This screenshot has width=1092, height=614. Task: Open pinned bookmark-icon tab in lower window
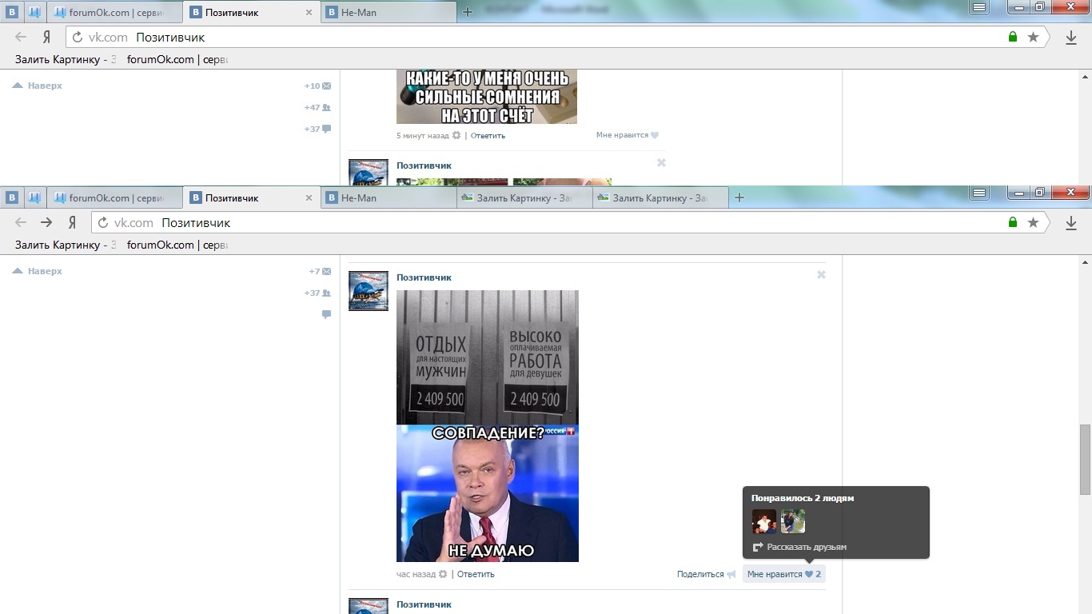[x=34, y=197]
